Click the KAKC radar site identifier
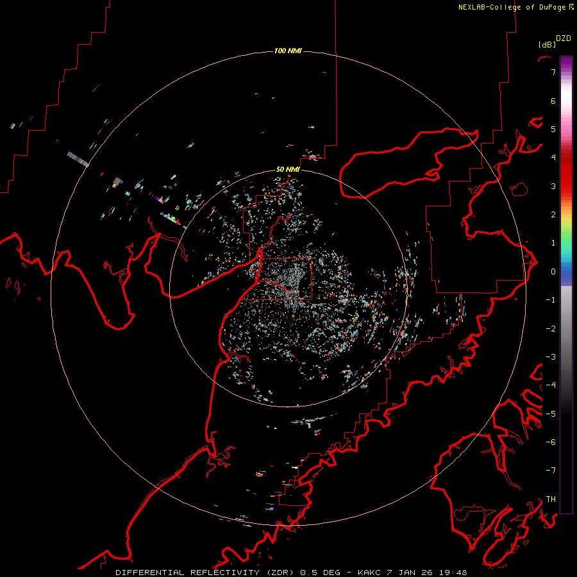The image size is (577, 577). coord(369,573)
